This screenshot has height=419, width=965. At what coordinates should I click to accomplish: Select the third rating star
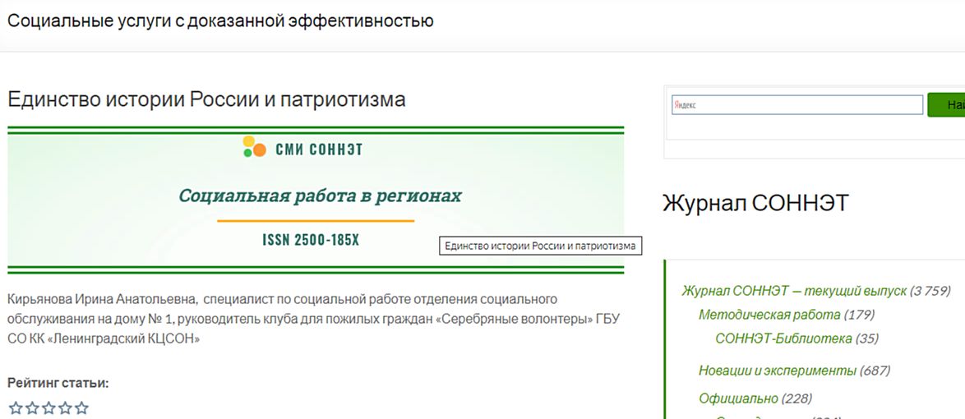48,407
